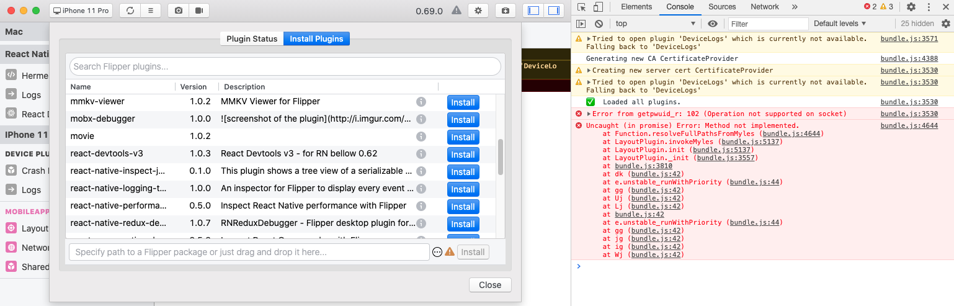Toggle the left sidebar layout button
The width and height of the screenshot is (954, 306).
click(x=533, y=11)
